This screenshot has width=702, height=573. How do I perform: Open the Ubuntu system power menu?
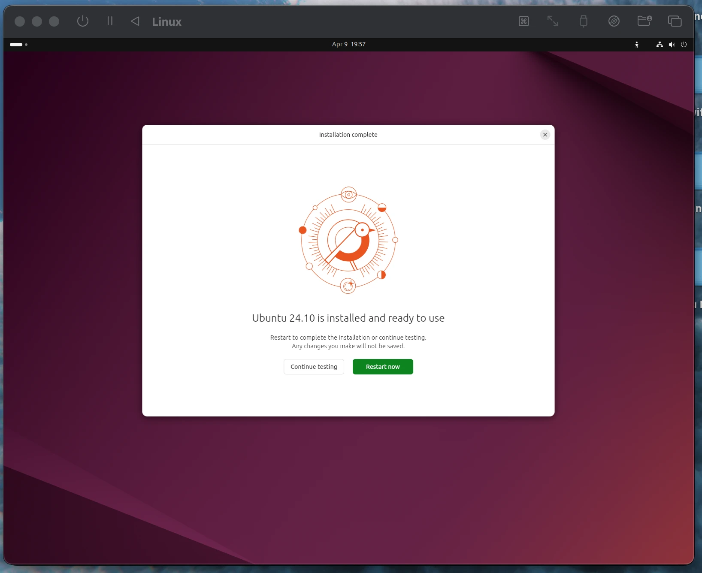[684, 44]
